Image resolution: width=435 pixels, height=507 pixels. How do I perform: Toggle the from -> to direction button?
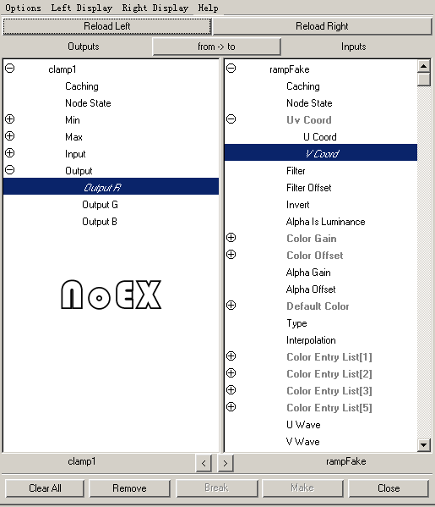click(216, 47)
